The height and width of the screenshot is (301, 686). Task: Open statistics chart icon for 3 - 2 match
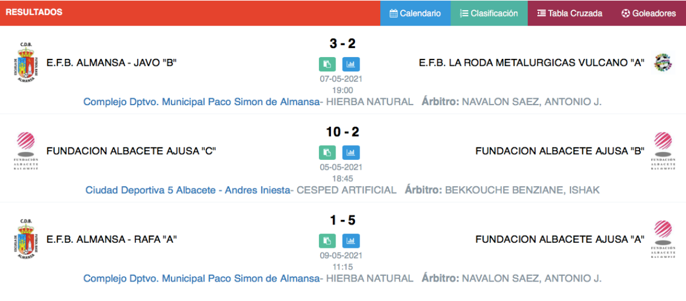point(351,65)
